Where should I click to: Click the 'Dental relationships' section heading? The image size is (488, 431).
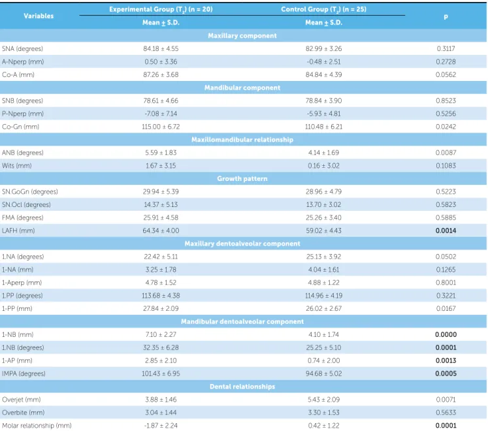[x=242, y=387]
